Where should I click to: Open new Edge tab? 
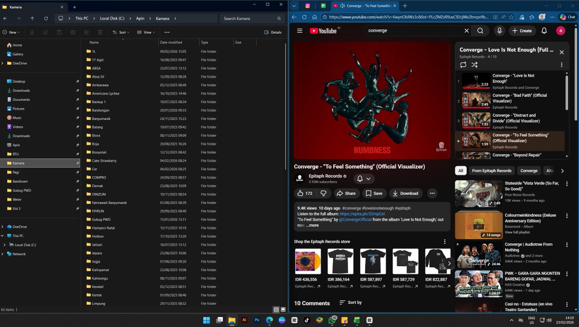tap(405, 6)
